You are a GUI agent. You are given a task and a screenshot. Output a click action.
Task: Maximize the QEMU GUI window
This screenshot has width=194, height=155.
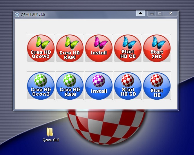tap(160, 14)
